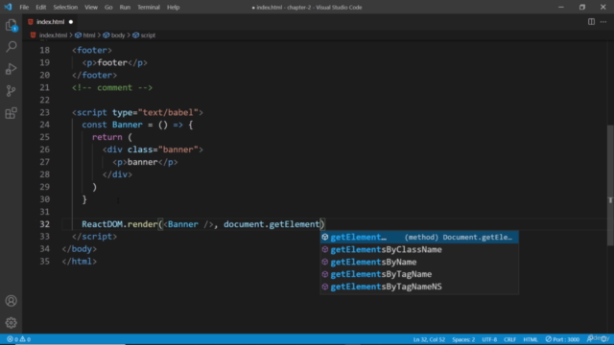The width and height of the screenshot is (614, 345).
Task: Click Port : 3000 live server status
Action: point(562,339)
